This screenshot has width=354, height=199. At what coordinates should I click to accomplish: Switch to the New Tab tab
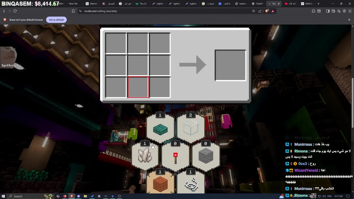point(73,4)
